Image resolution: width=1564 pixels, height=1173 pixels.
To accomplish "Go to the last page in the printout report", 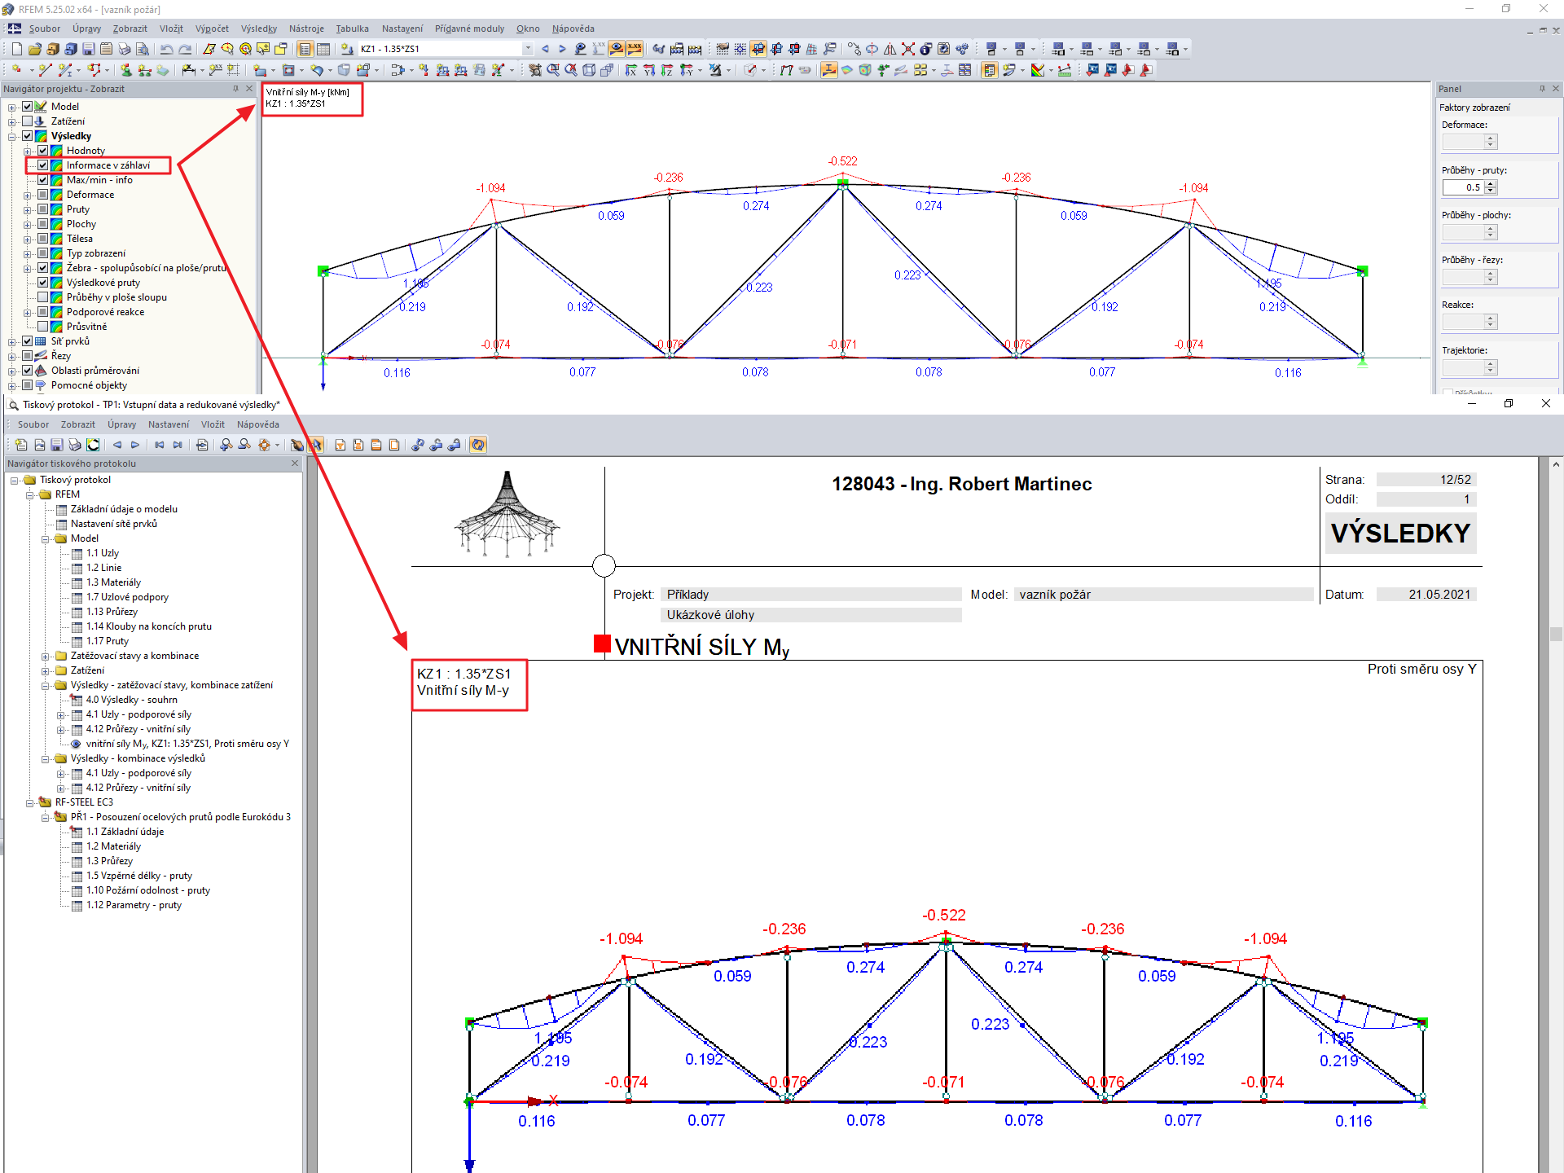I will 178,445.
